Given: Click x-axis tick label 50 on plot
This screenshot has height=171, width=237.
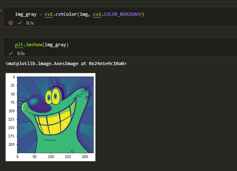Looking at the screenshot, I should pos(35,157).
